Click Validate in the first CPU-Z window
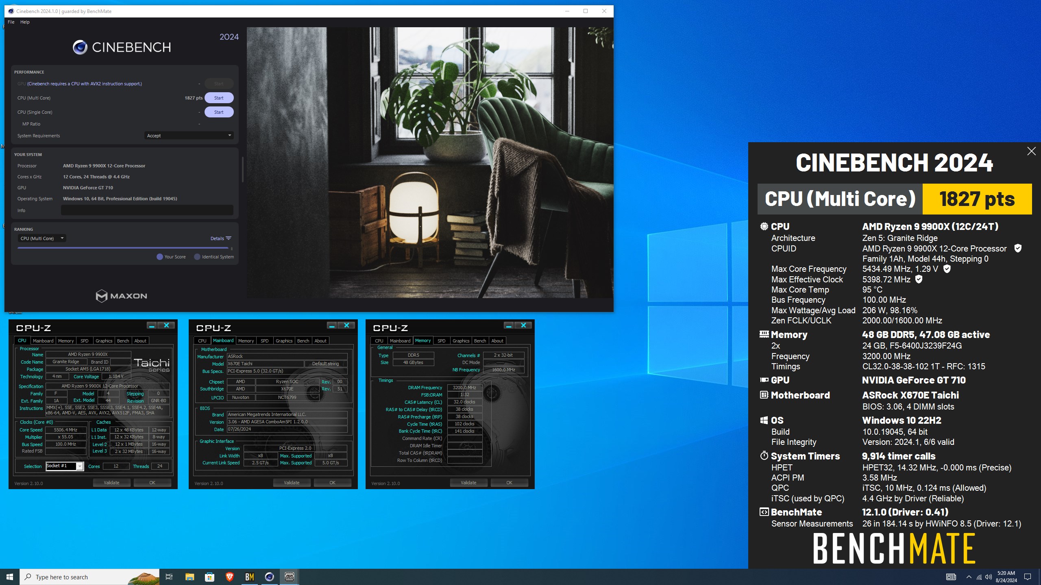 click(x=111, y=483)
